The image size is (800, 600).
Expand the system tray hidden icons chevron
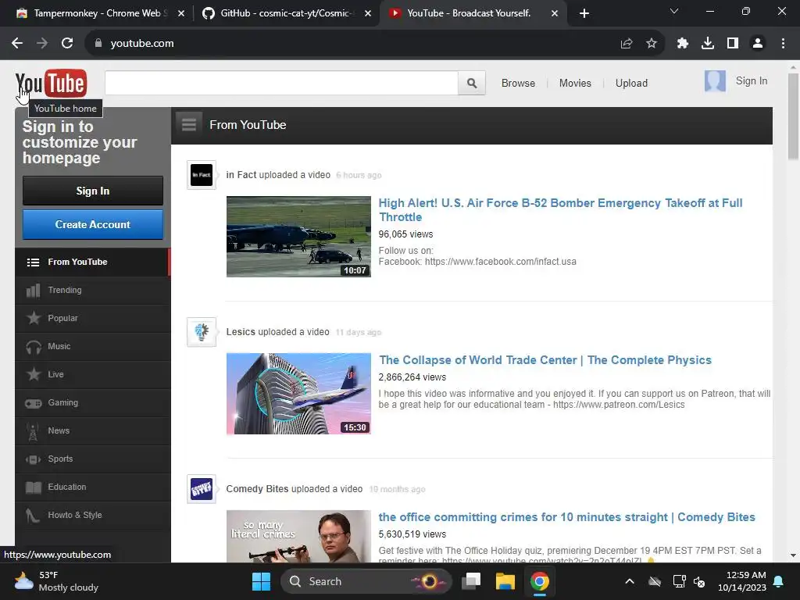630,581
